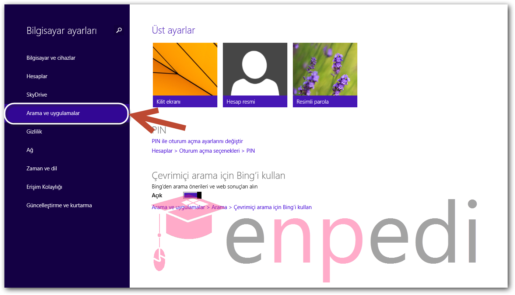Image resolution: width=515 pixels, height=295 pixels.
Task: Open Arama ve uygulamalar > Arama breadcrumb link
Action: click(232, 207)
